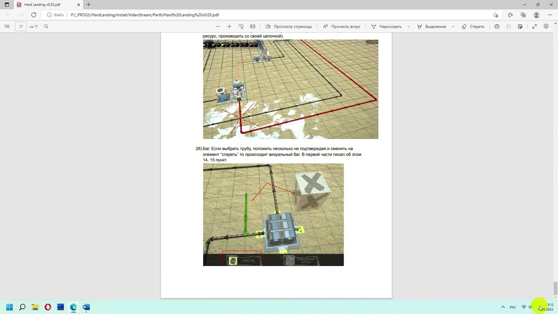Screen dimensions: 558x314
Task: Select the Hard Landing v0.03.pdf tab
Action: [48, 4]
